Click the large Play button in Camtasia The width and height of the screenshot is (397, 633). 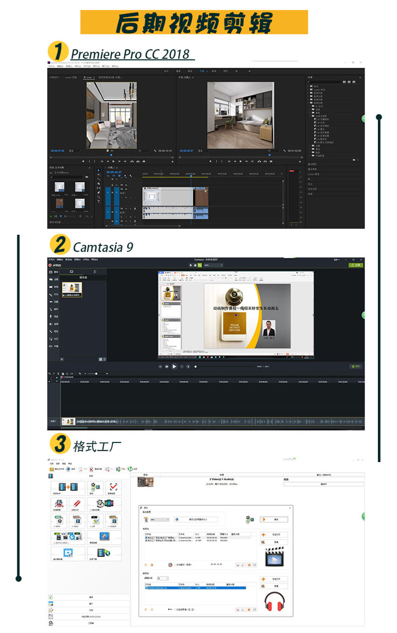tap(174, 367)
